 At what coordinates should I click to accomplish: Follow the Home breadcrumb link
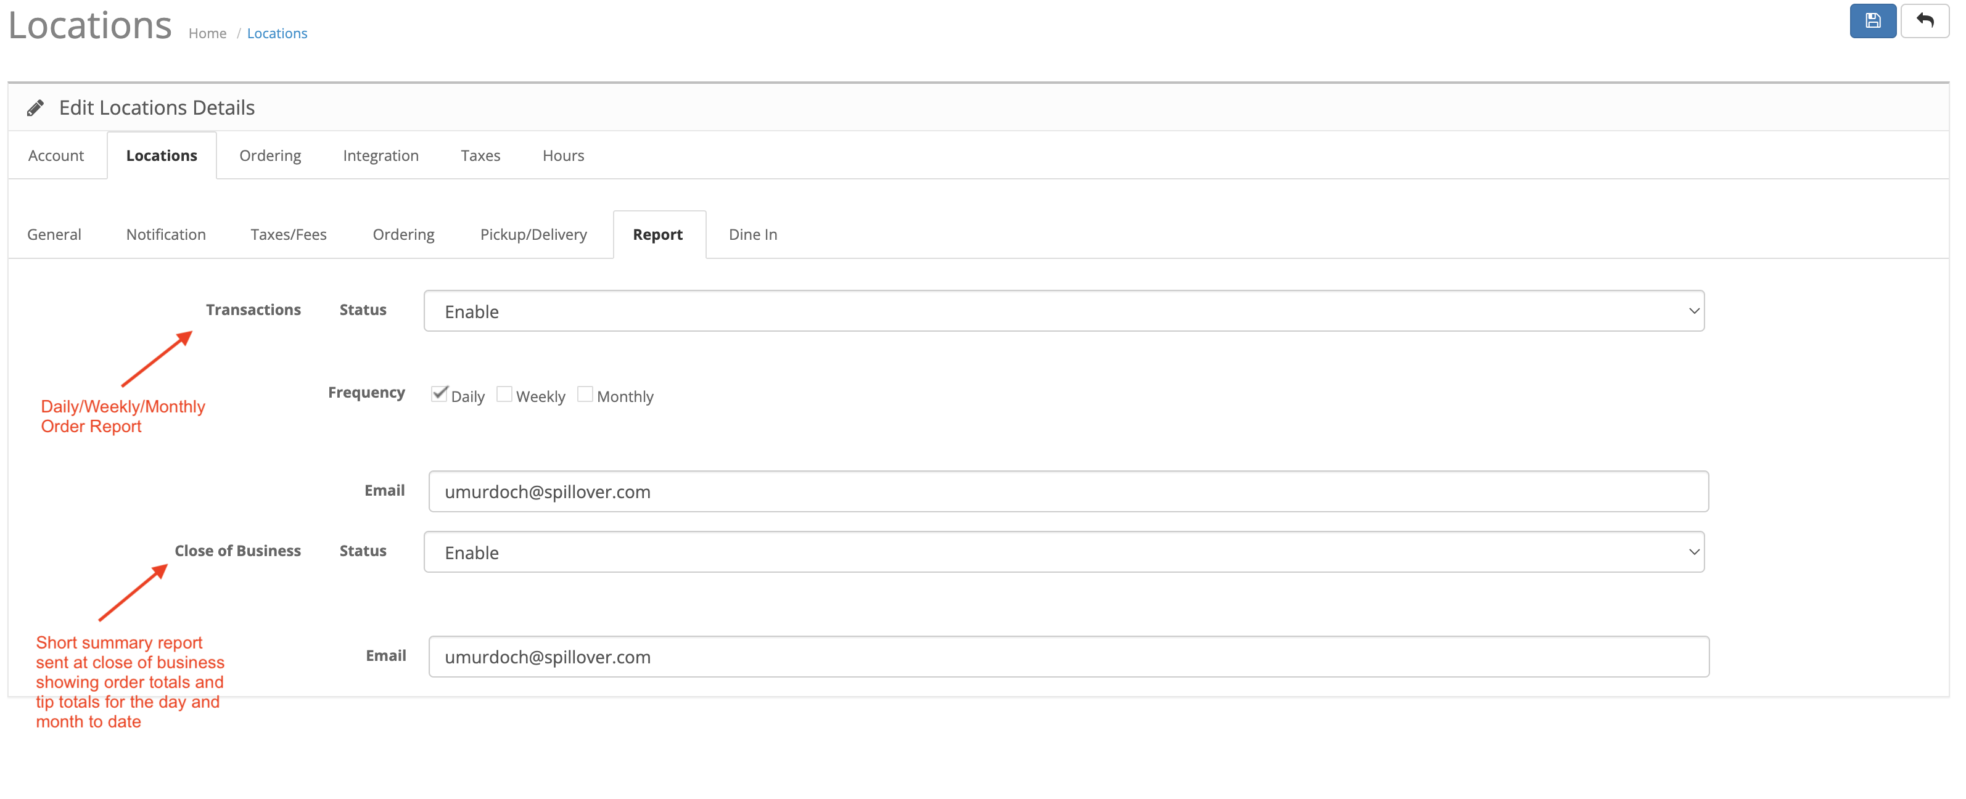[x=208, y=33]
